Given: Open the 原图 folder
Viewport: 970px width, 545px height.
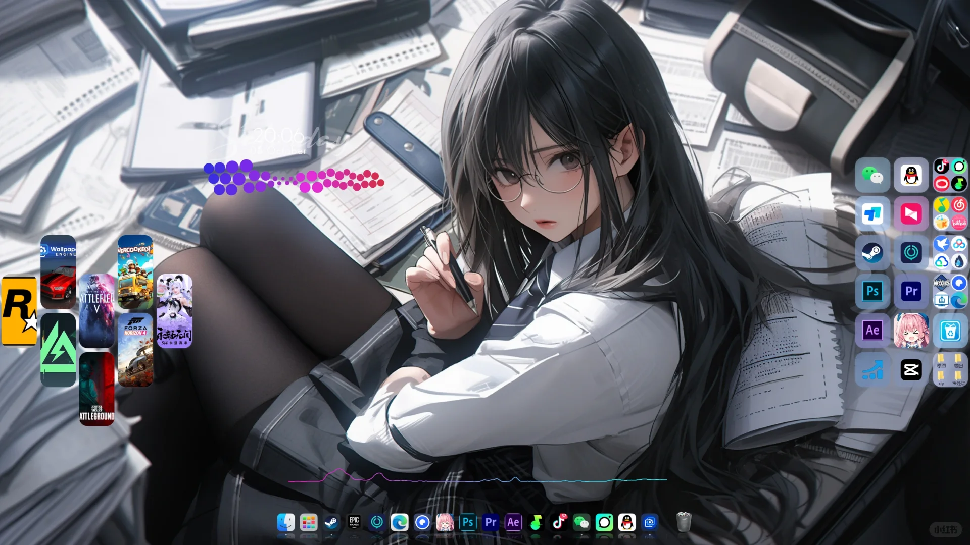Looking at the screenshot, I should (x=941, y=360).
